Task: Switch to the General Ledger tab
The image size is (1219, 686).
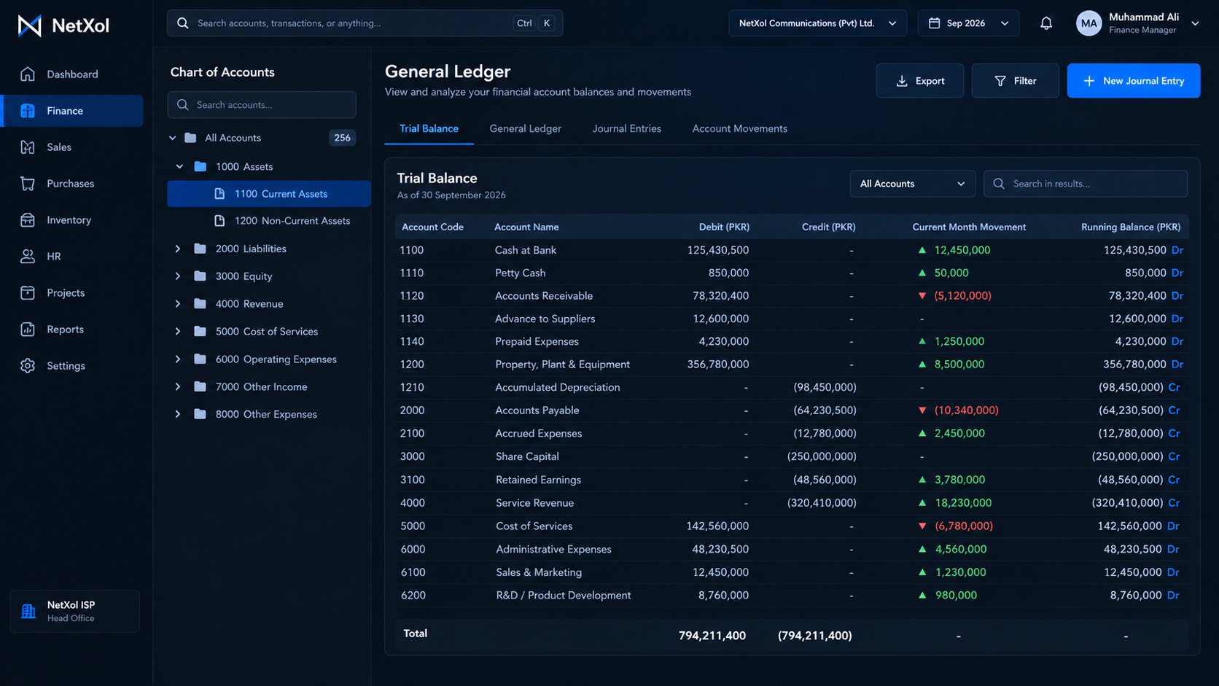Action: (x=526, y=129)
